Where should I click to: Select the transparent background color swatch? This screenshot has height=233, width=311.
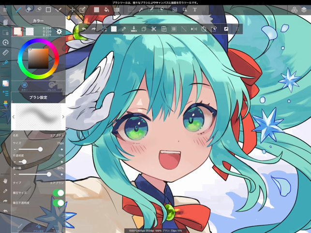point(30,31)
